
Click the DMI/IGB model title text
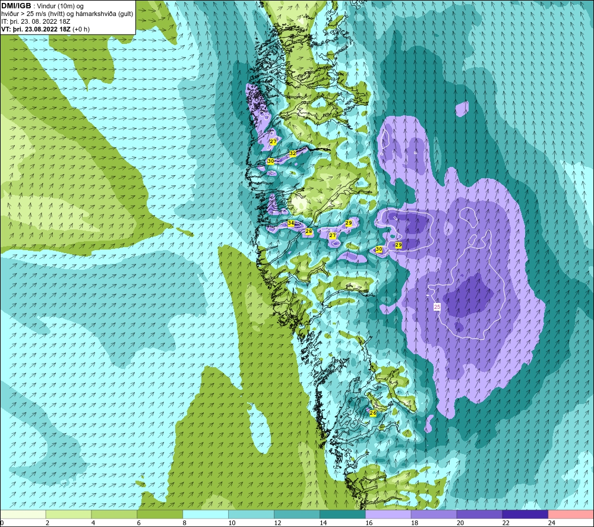[16, 6]
